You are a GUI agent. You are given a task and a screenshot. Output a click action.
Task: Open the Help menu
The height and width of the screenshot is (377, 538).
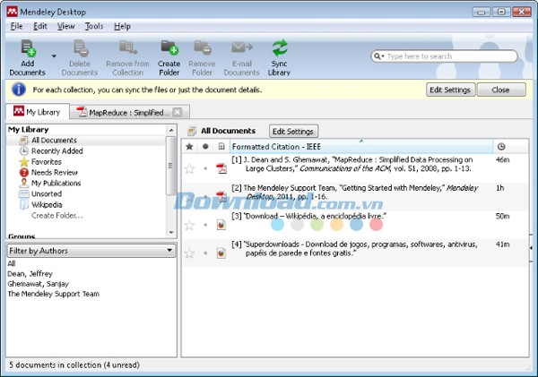122,26
